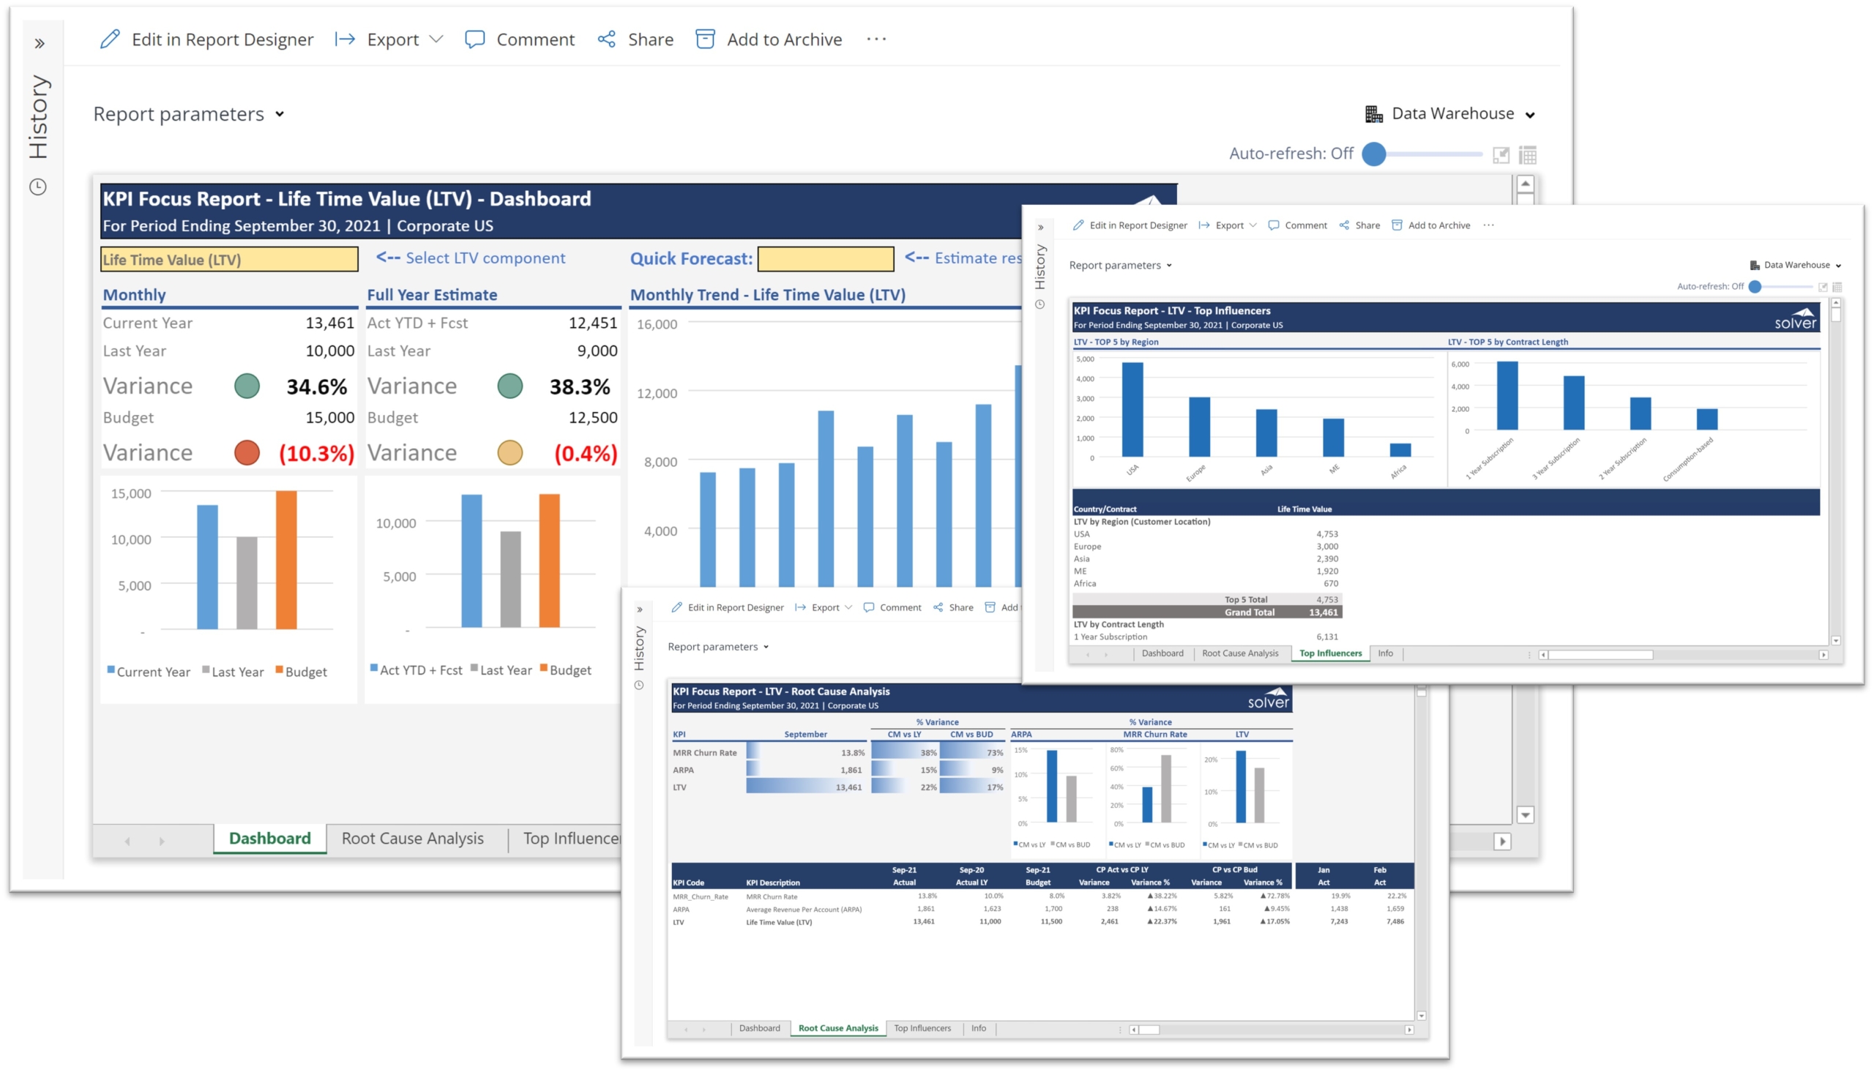
Task: Click the yellow Quick Forecast input cell
Action: pyautogui.click(x=826, y=259)
